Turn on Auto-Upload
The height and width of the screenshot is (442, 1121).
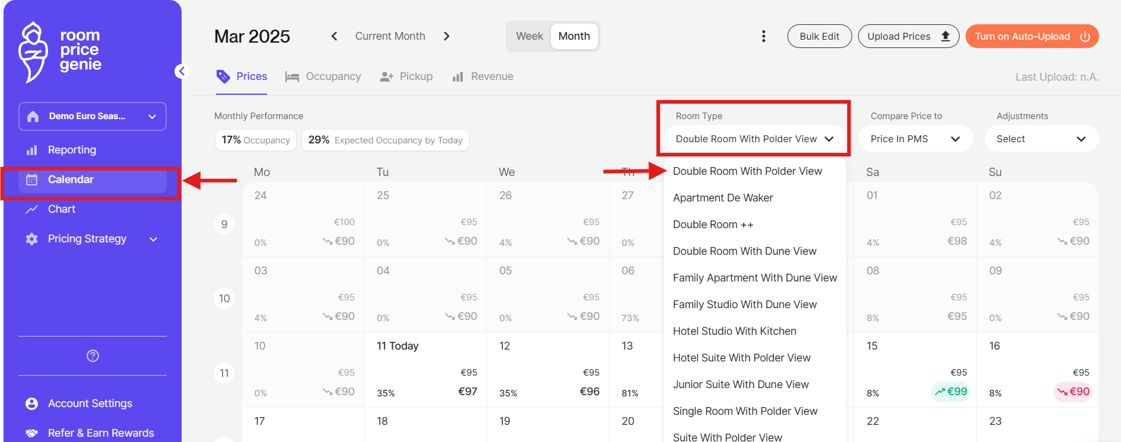point(1031,36)
